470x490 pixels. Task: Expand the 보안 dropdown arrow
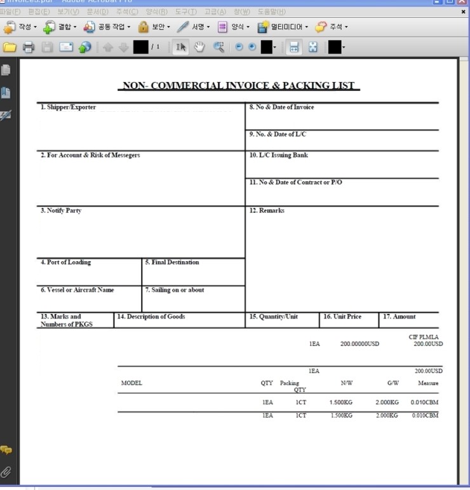click(169, 27)
